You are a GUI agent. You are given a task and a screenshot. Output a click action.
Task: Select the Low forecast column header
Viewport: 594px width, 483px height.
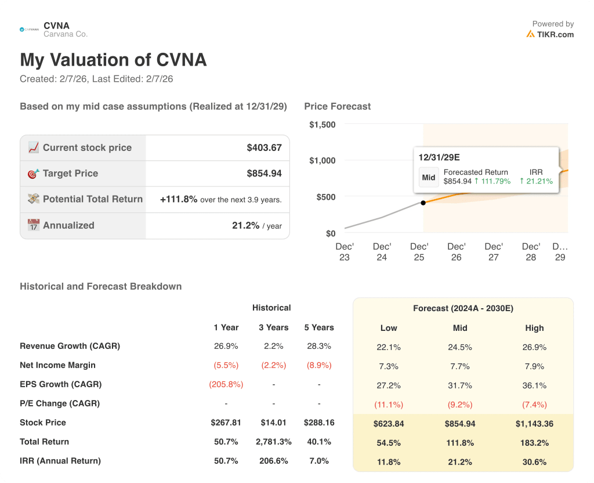[x=389, y=328]
